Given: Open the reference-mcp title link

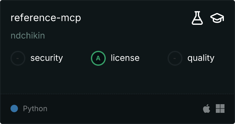Looking at the screenshot, I should 46,18.
